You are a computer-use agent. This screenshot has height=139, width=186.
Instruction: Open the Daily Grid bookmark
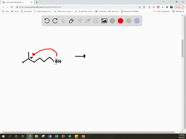coord(114,11)
